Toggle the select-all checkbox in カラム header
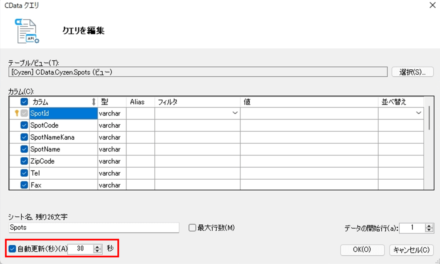This screenshot has width=440, height=264. coord(25,102)
